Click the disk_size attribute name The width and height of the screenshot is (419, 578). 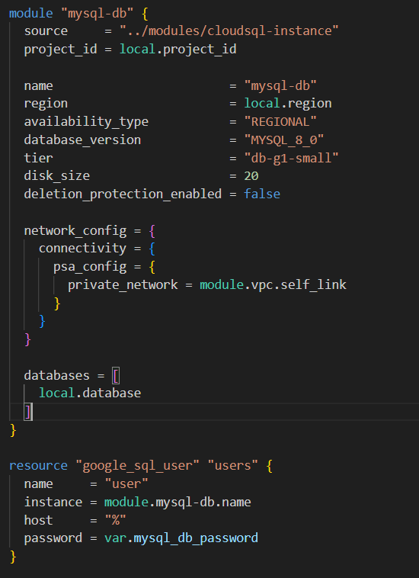point(56,176)
